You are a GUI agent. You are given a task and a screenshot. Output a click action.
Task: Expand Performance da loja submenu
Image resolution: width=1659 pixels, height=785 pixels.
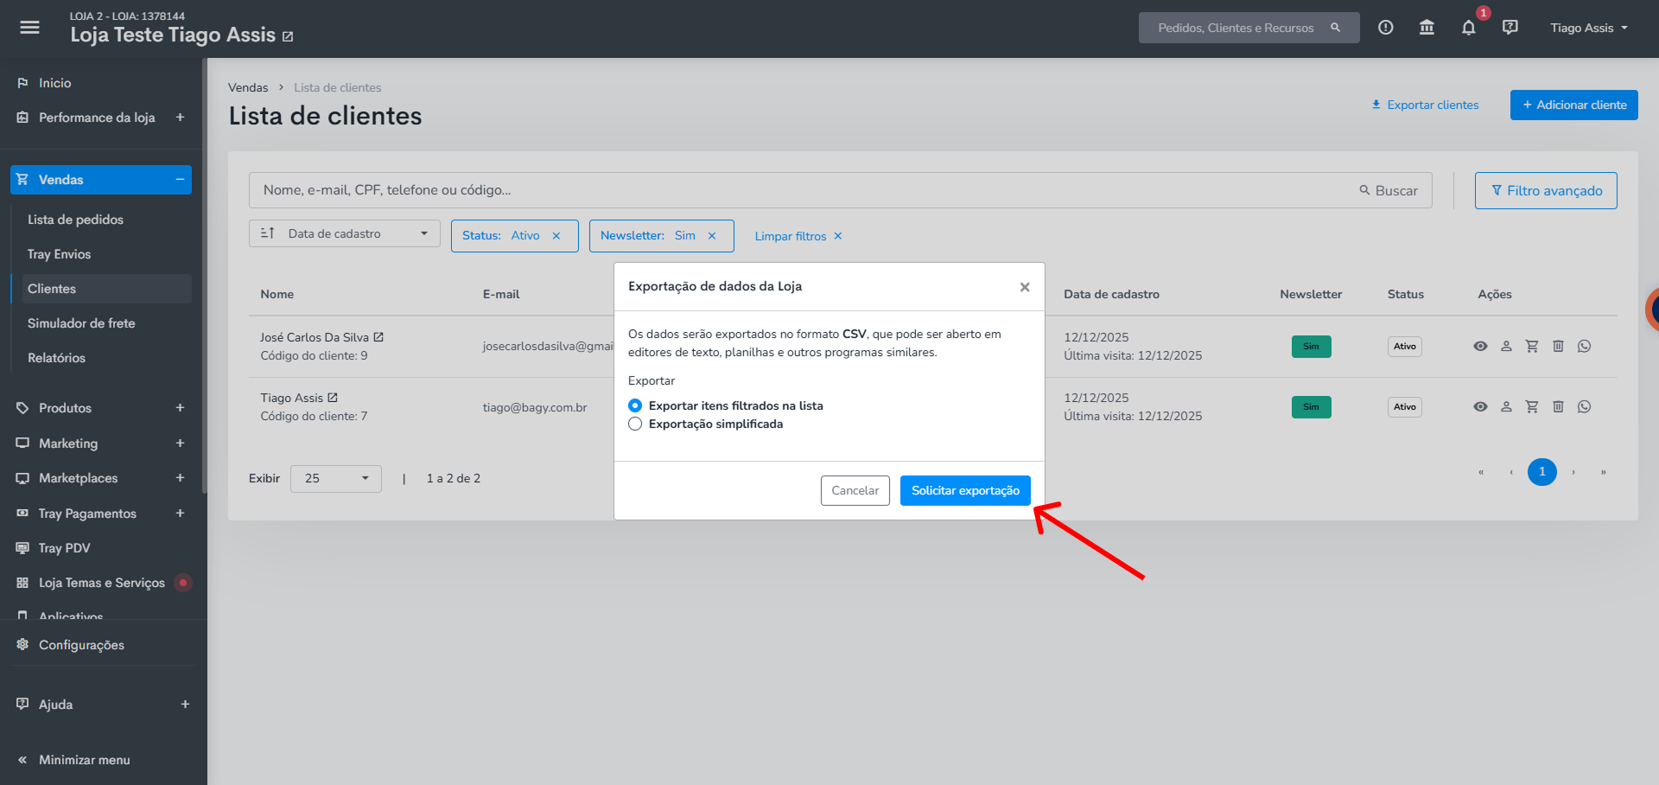[x=180, y=118]
